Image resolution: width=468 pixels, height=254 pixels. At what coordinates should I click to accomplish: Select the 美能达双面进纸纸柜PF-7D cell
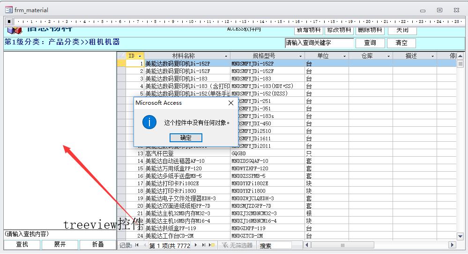coord(187,206)
